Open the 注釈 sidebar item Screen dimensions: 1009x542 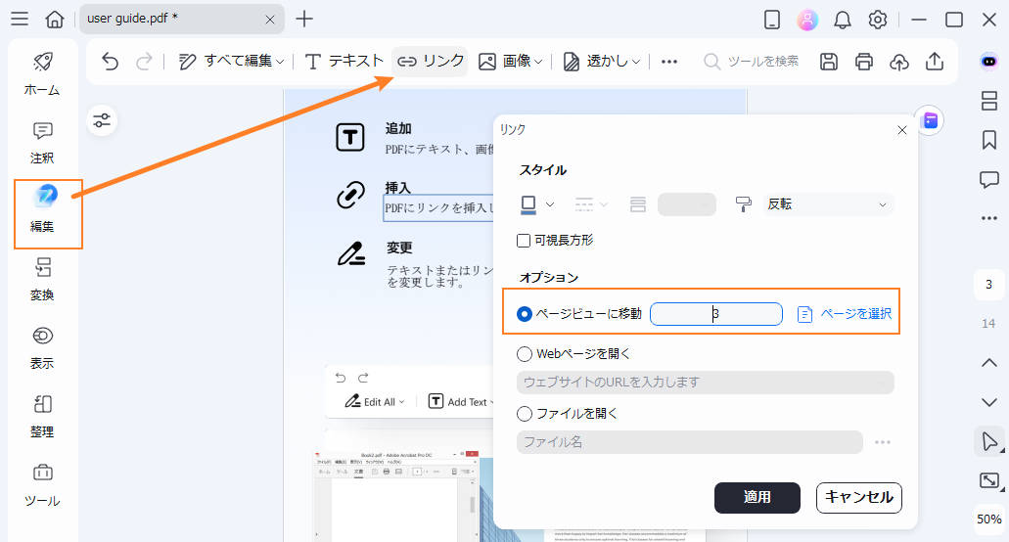pyautogui.click(x=42, y=143)
